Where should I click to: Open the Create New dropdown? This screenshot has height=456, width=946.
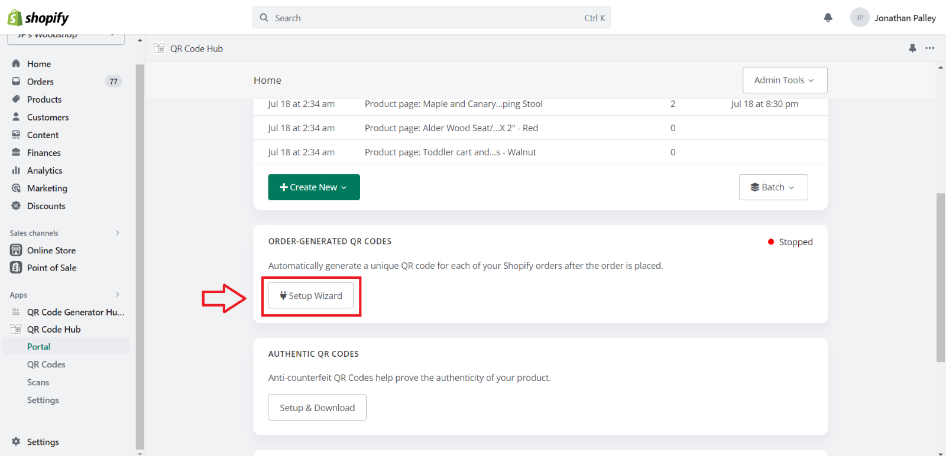pyautogui.click(x=314, y=187)
